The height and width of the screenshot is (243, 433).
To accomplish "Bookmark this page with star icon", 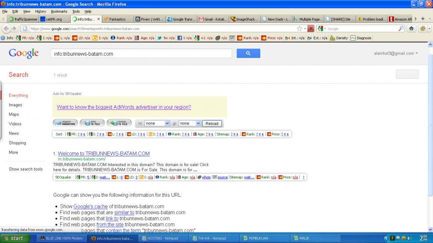I will 299,28.
